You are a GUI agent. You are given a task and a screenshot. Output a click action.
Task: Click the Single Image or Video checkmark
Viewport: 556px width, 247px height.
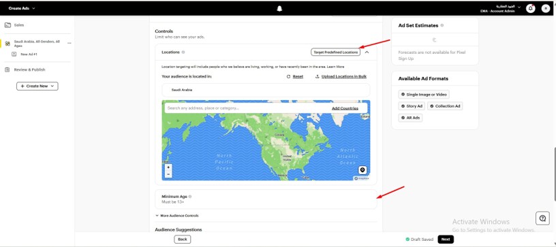point(403,95)
